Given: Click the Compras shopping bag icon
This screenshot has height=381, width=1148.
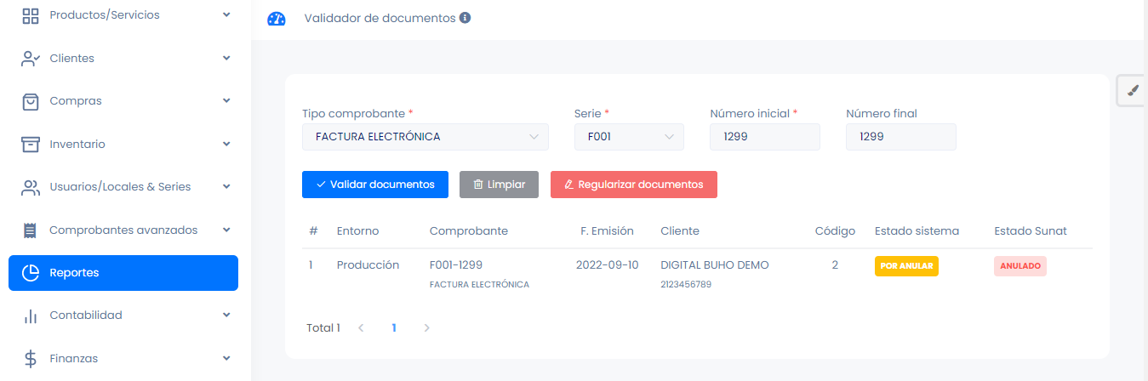Looking at the screenshot, I should click(x=31, y=101).
